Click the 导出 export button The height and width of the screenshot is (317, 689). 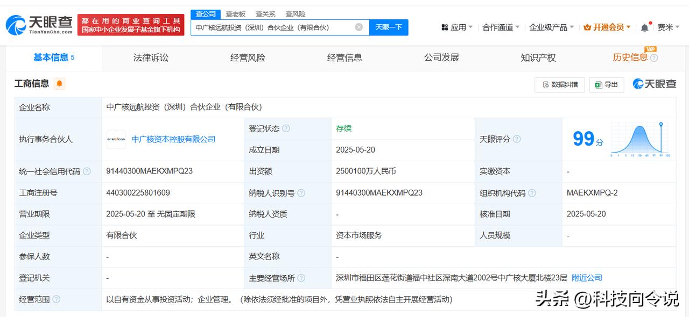click(x=607, y=84)
